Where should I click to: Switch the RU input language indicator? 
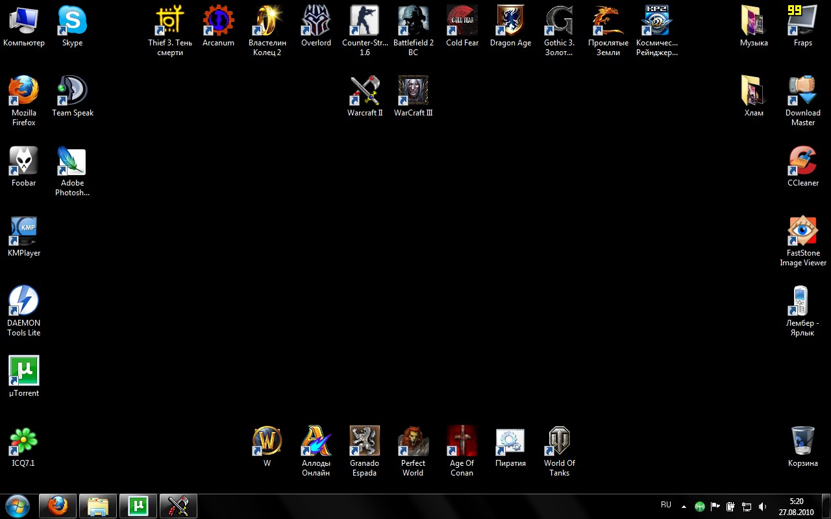[666, 505]
